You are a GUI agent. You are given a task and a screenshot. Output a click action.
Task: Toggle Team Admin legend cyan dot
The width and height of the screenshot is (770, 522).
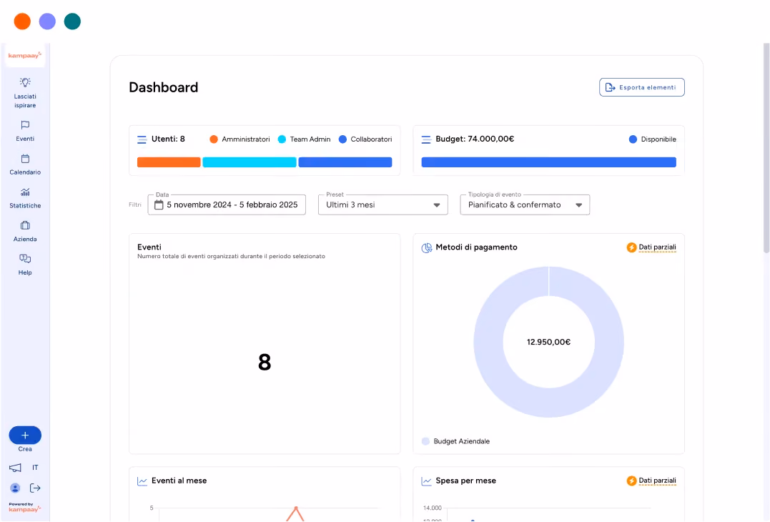click(x=282, y=139)
